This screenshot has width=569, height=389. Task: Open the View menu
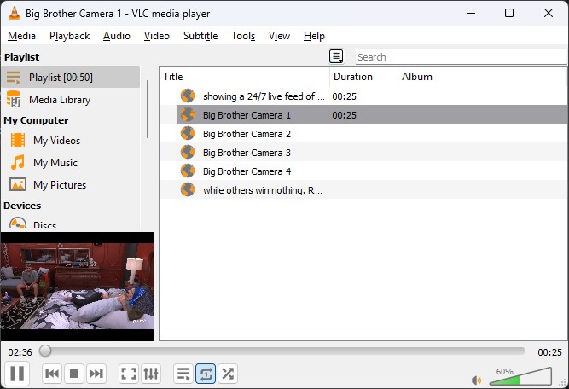tap(279, 36)
